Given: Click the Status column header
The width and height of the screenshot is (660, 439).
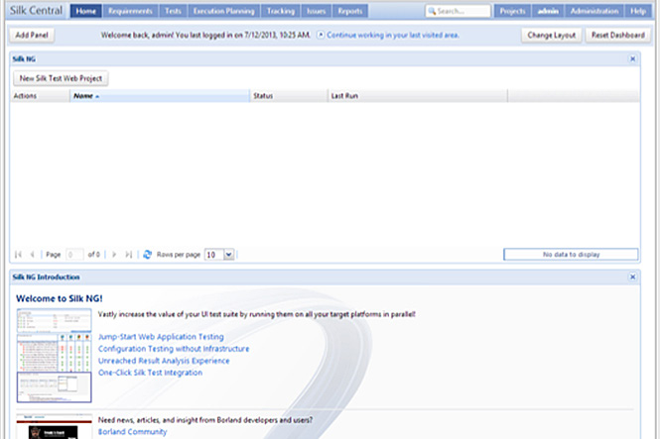Looking at the screenshot, I should pos(289,96).
